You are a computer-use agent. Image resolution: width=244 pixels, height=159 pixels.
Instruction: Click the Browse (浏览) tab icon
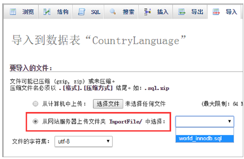click(x=13, y=12)
